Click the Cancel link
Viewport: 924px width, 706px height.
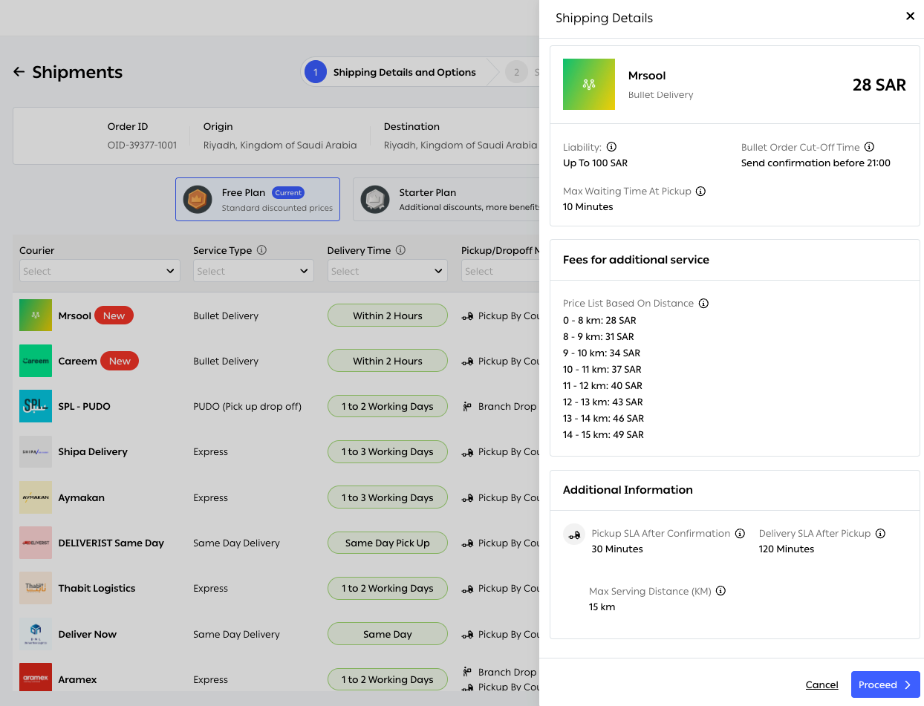821,684
